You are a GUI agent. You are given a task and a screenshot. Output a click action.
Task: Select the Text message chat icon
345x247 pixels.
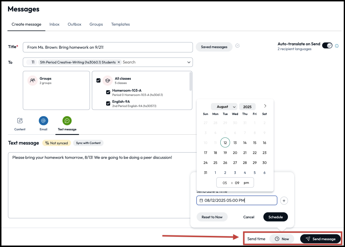67,121
